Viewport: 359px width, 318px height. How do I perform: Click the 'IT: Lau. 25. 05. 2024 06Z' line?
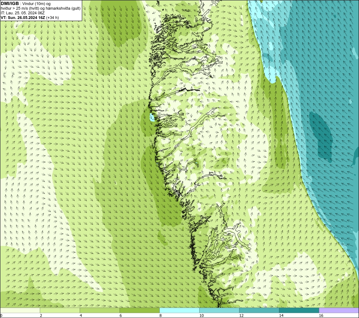pyautogui.click(x=23, y=13)
